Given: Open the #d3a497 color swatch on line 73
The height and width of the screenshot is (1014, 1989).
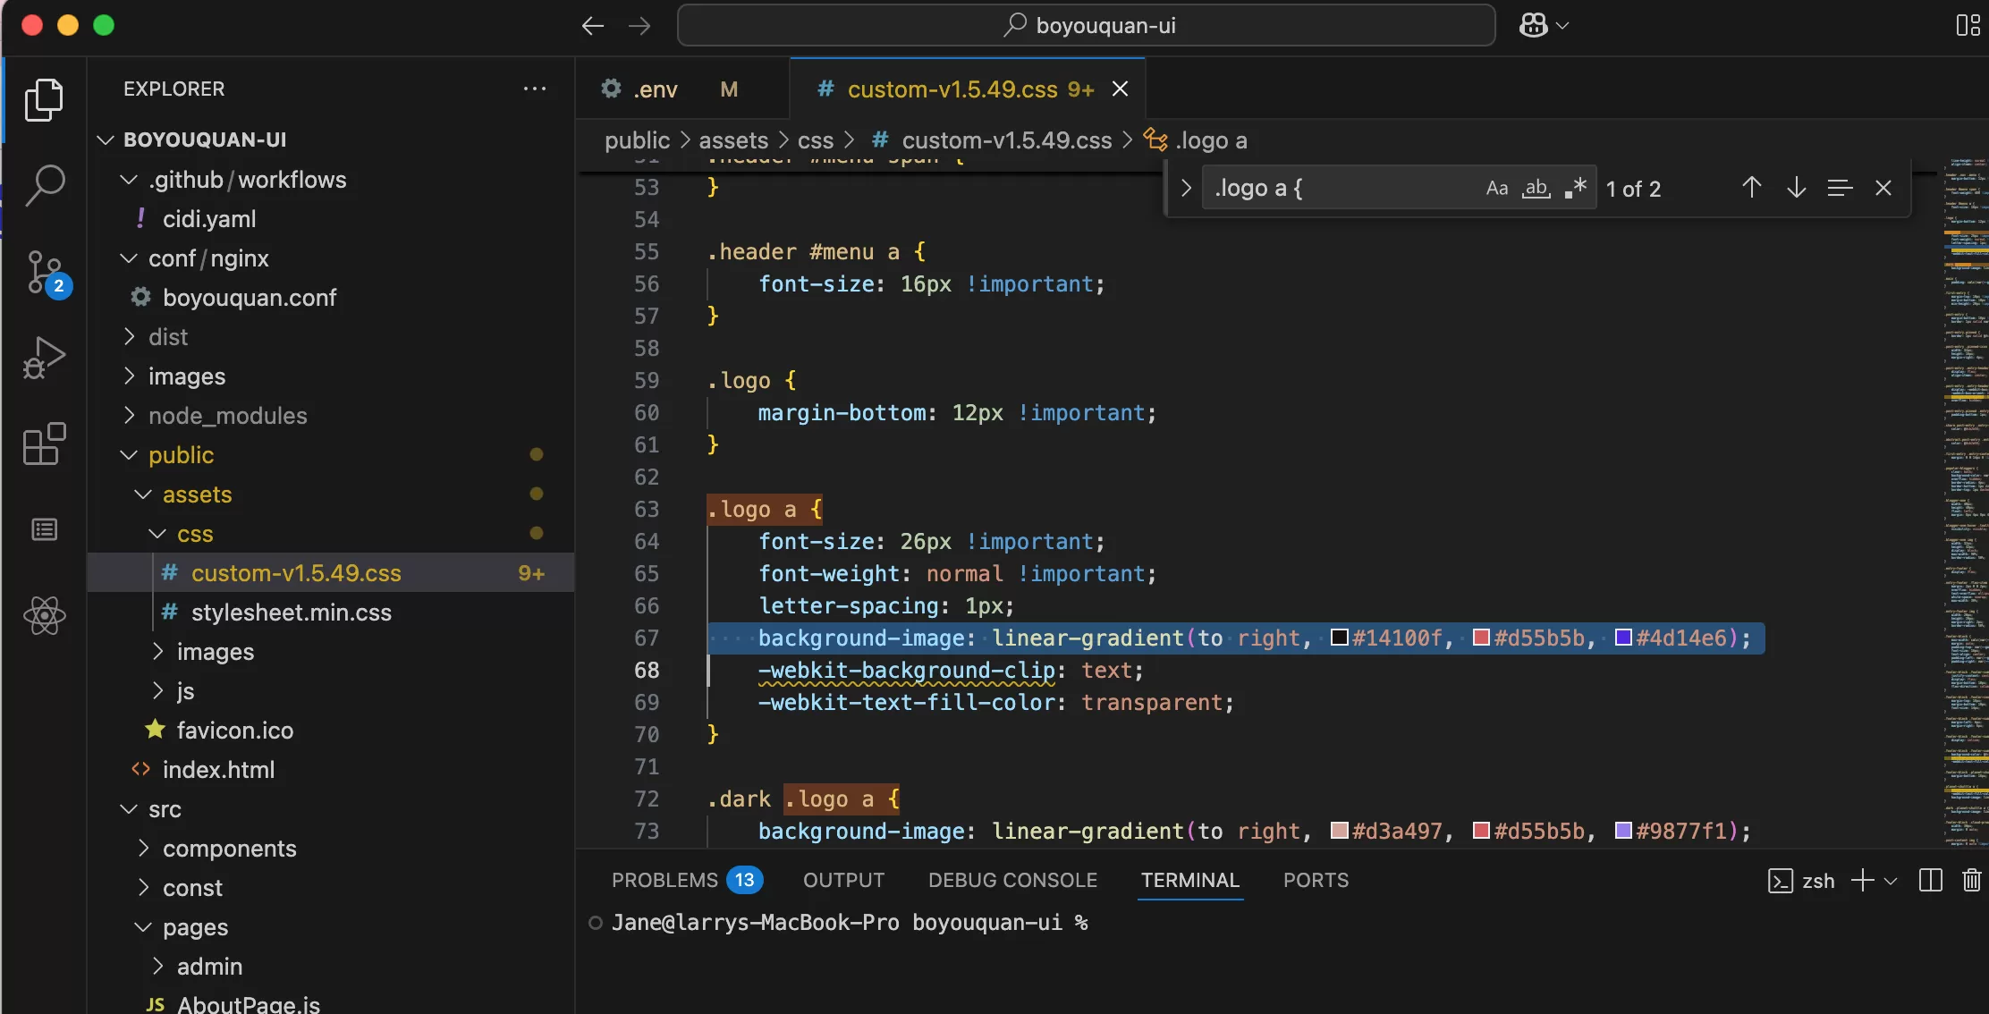Looking at the screenshot, I should (x=1340, y=831).
